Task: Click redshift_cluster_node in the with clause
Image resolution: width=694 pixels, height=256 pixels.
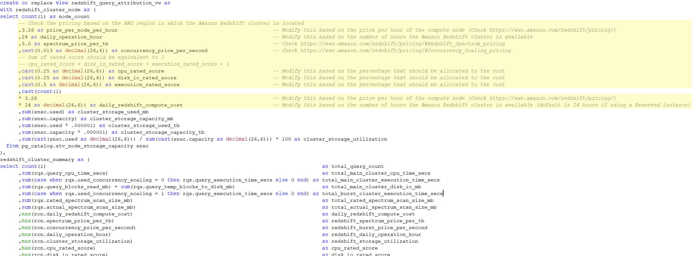Action: [x=48, y=10]
